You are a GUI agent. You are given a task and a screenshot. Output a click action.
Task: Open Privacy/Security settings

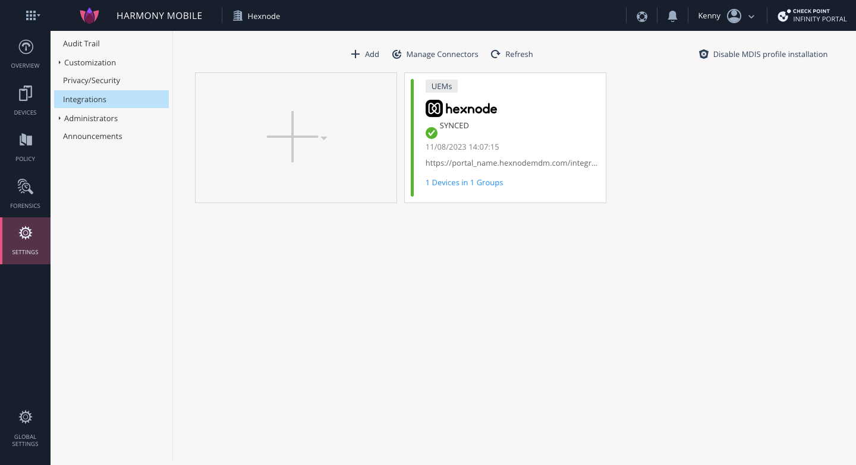tap(92, 80)
